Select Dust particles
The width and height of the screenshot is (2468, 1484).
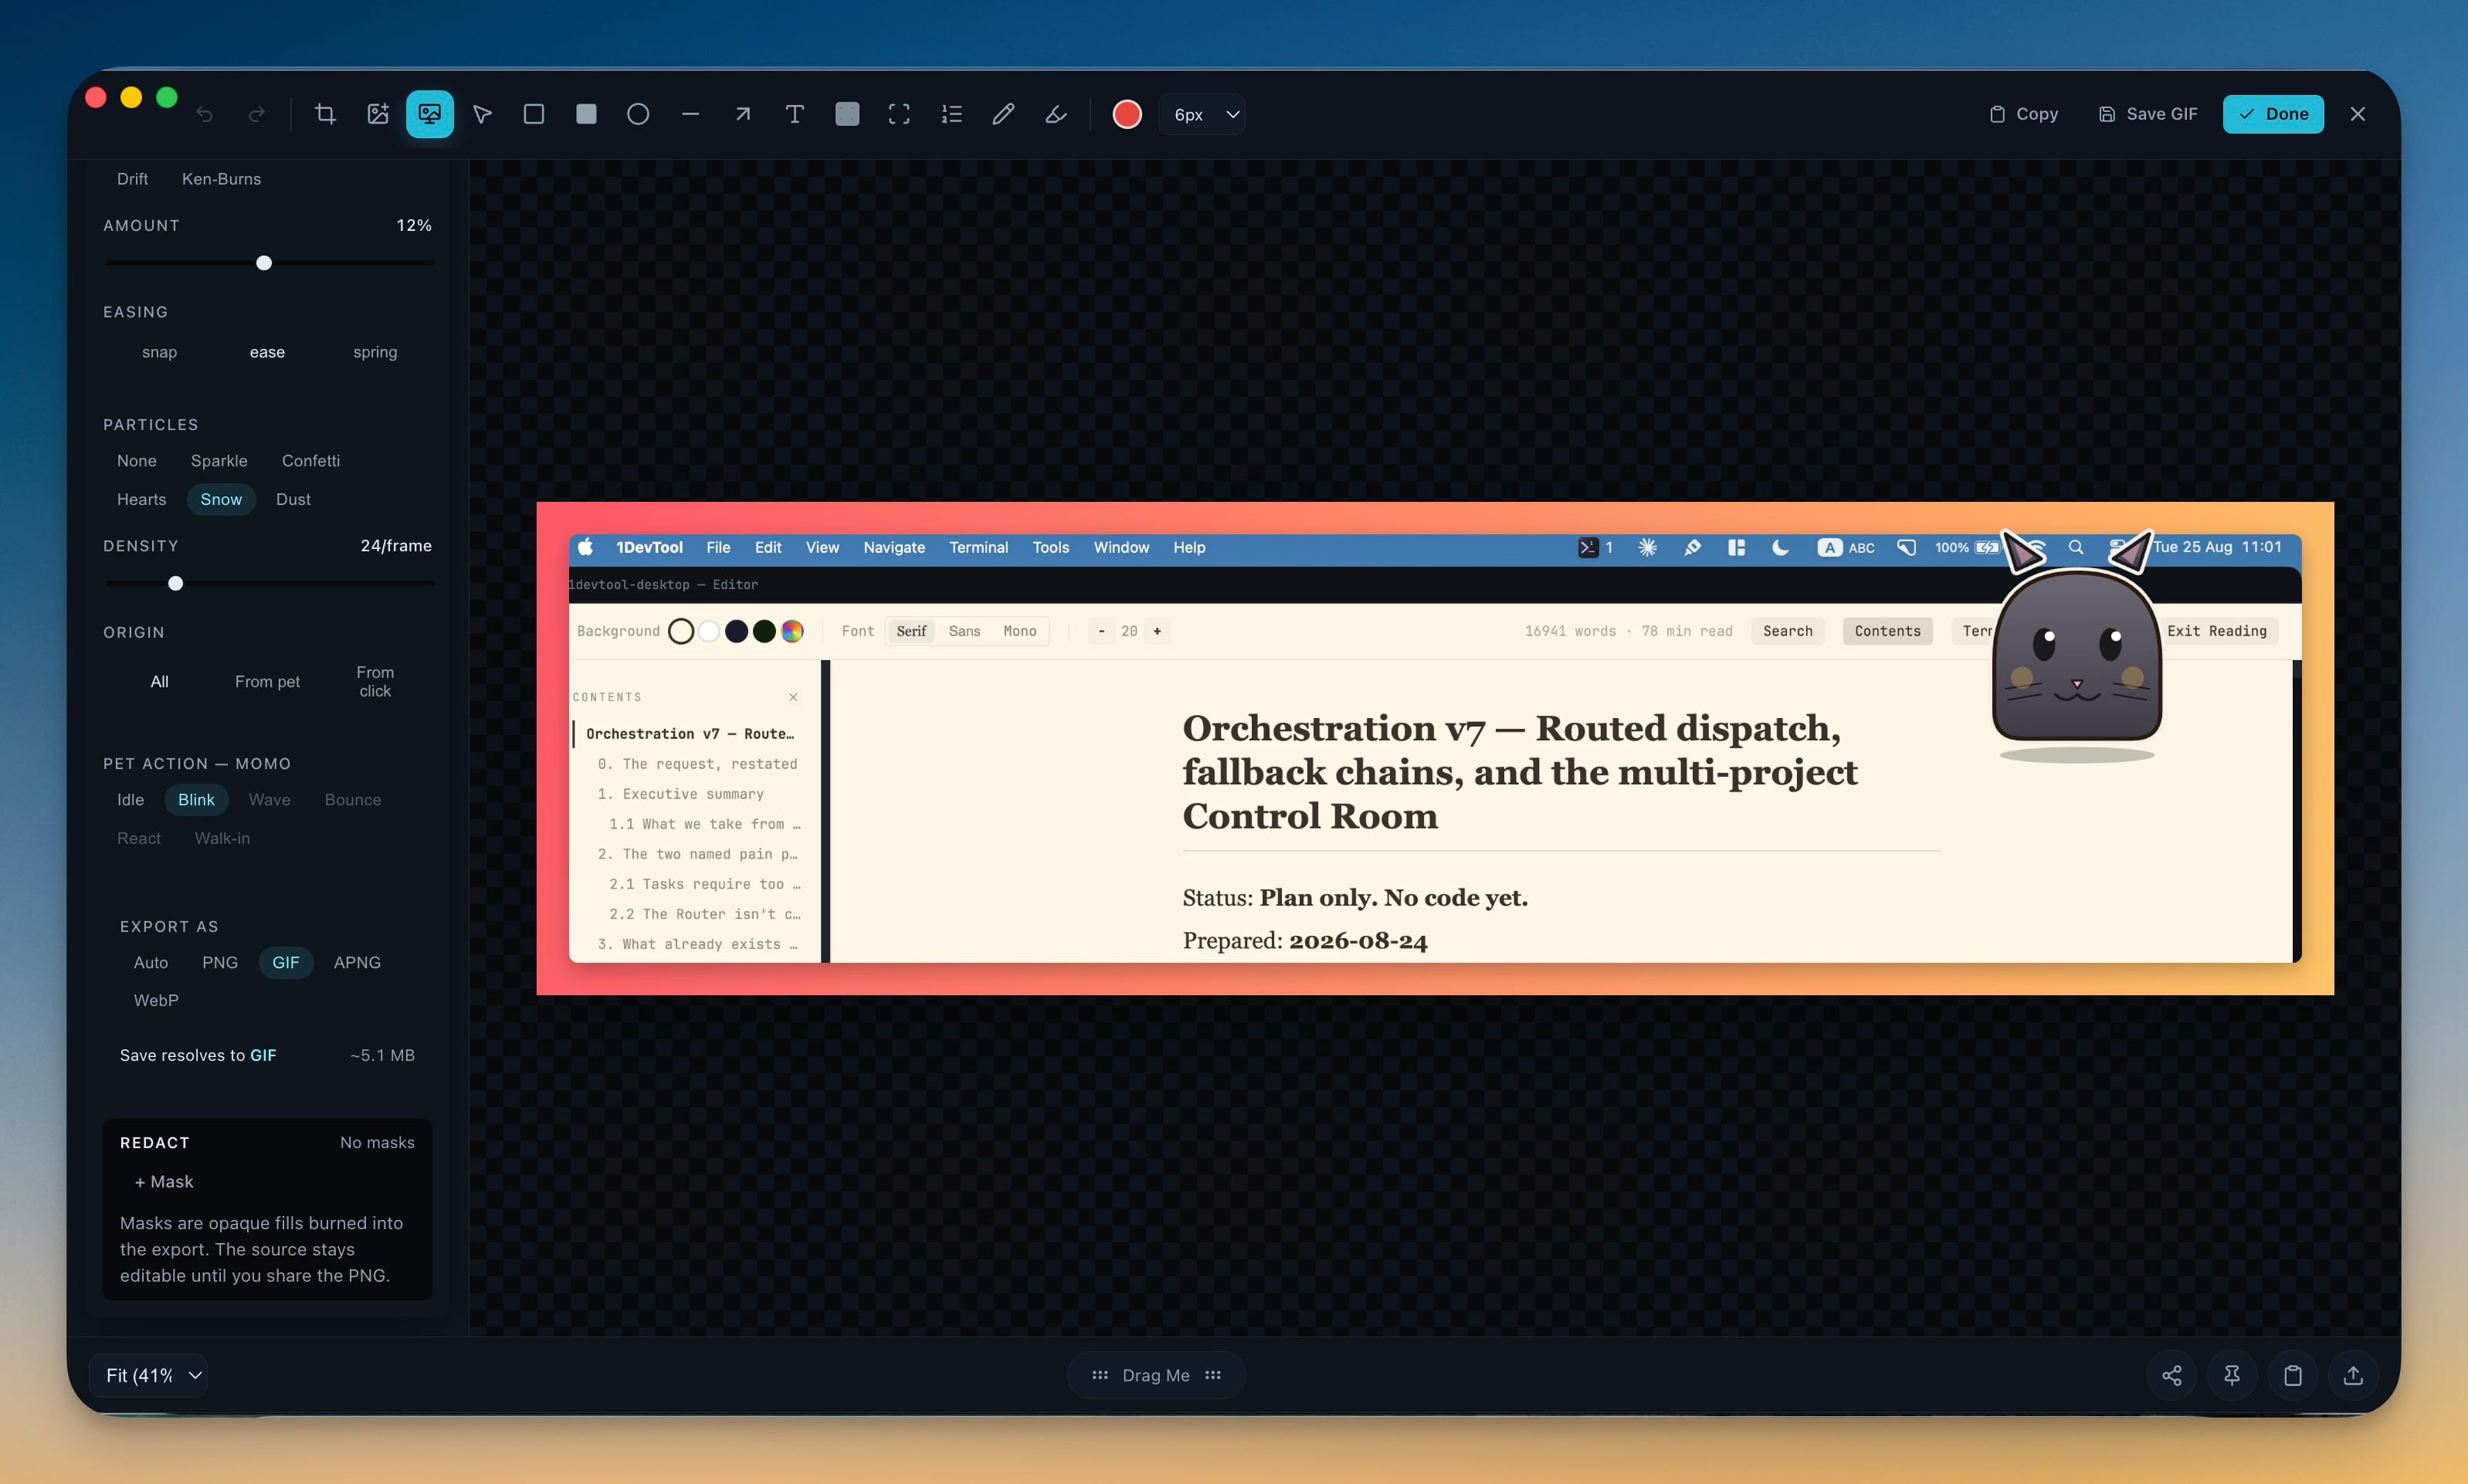coord(293,499)
